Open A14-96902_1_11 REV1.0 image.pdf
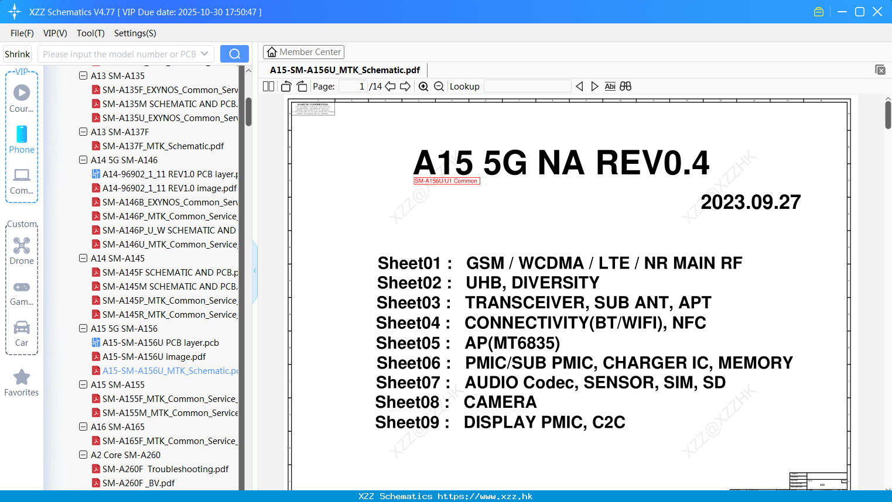 coord(165,188)
